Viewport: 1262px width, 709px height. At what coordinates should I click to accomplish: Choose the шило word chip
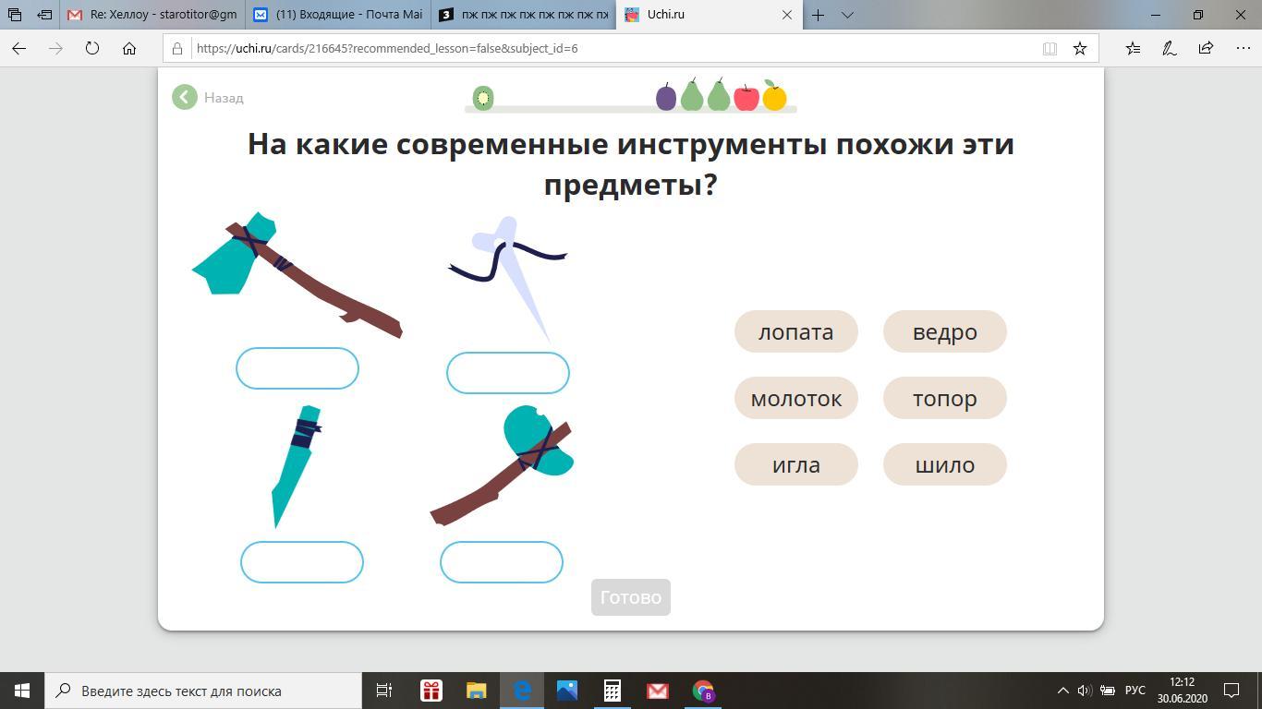click(x=945, y=464)
